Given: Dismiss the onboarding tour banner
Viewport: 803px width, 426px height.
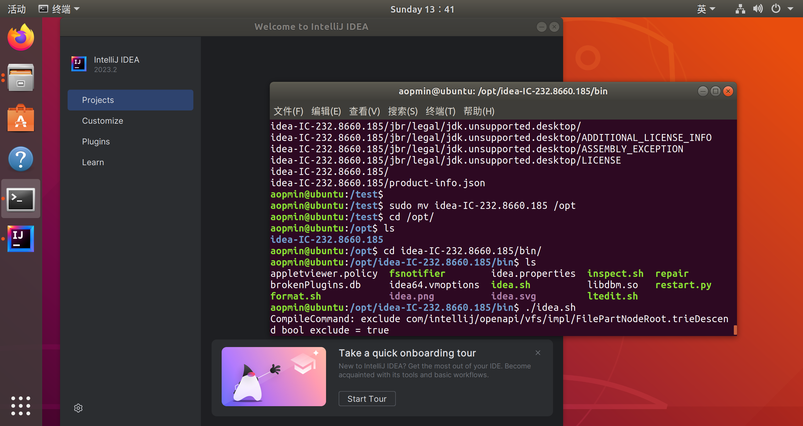Looking at the screenshot, I should [x=538, y=353].
